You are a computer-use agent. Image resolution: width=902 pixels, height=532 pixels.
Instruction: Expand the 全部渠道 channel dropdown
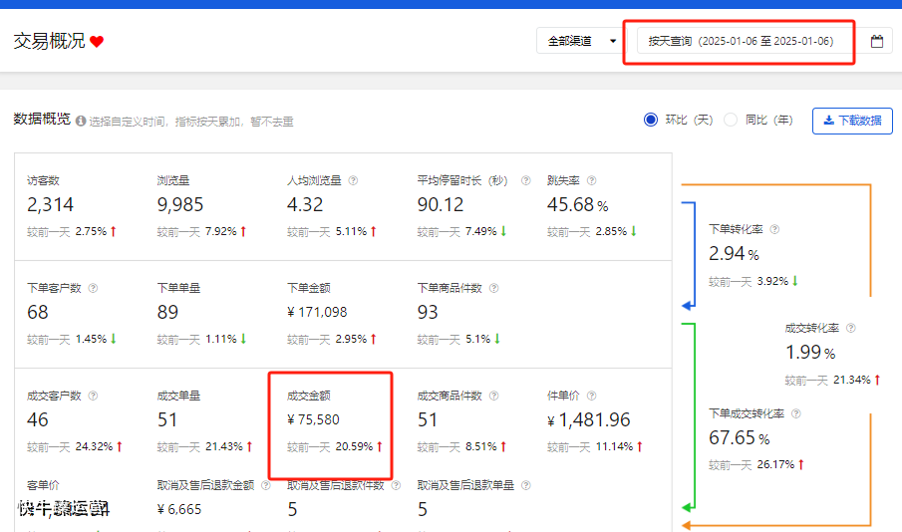tap(581, 42)
